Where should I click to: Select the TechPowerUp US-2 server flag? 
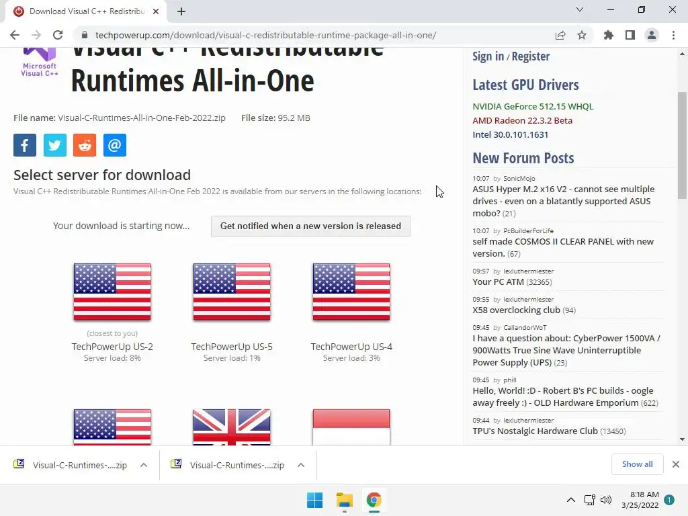112,292
